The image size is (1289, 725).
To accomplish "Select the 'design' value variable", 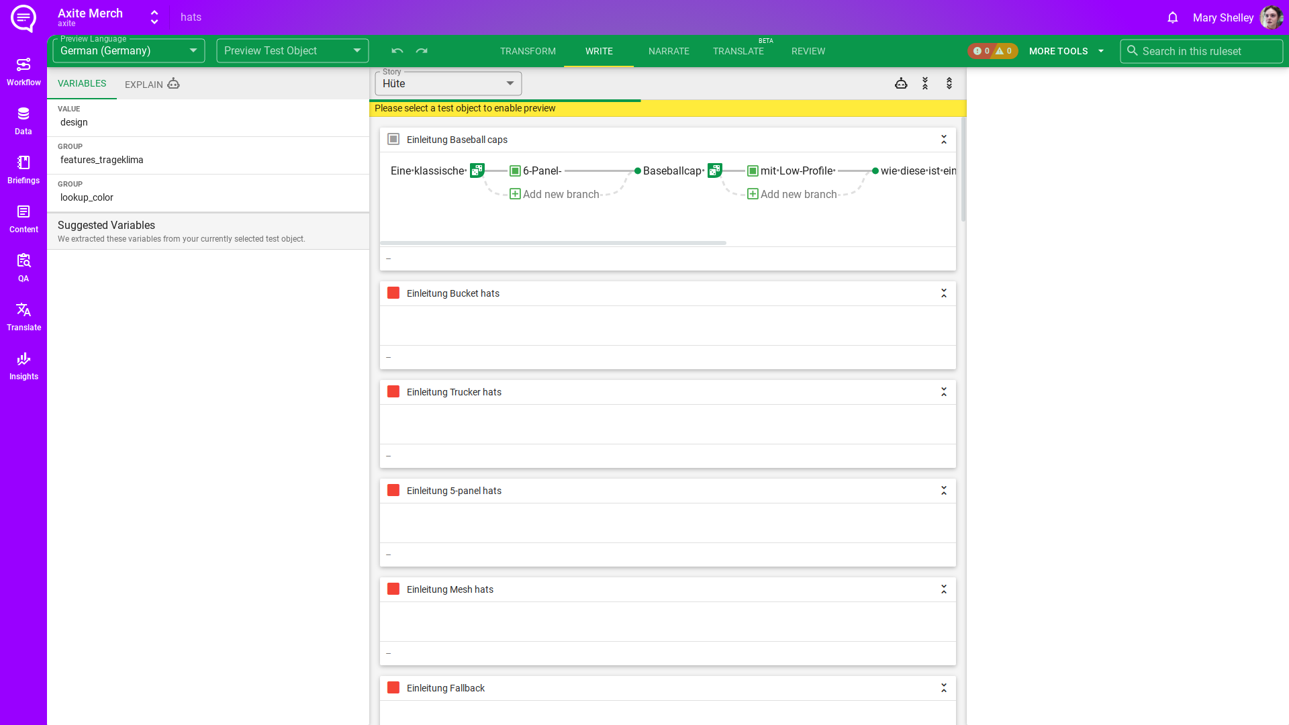I will pos(208,118).
